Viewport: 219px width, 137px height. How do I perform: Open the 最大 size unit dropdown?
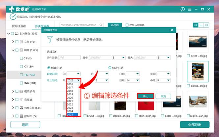click(x=164, y=57)
